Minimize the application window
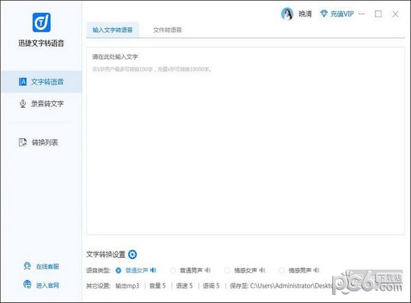 point(362,14)
